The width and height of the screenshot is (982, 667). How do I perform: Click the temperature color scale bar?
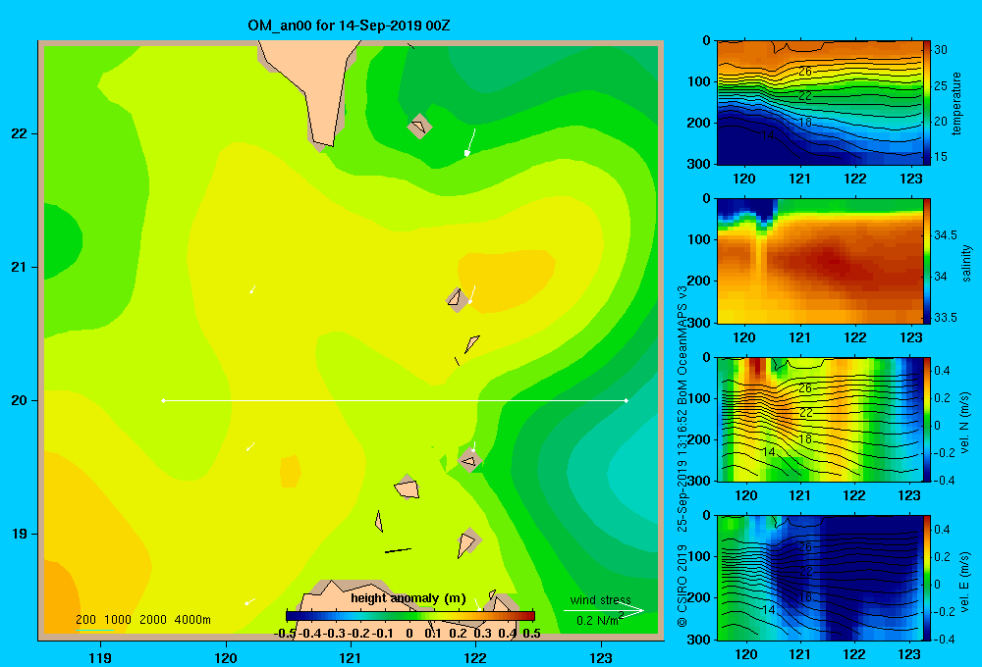(927, 103)
